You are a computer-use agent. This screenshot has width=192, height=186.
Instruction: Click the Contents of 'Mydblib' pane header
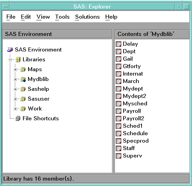point(152,34)
